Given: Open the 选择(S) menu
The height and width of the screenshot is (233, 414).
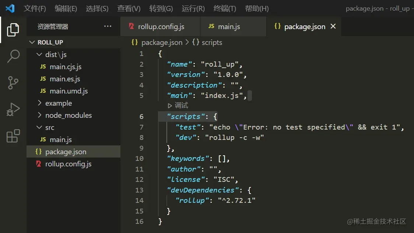Looking at the screenshot, I should tap(97, 8).
